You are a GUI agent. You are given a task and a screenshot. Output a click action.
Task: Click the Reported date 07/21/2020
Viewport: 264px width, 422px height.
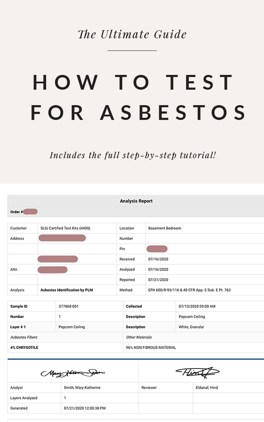(158, 280)
